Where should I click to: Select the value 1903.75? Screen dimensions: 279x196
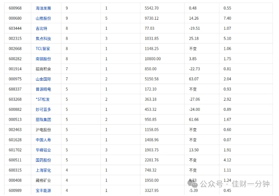point(152,150)
